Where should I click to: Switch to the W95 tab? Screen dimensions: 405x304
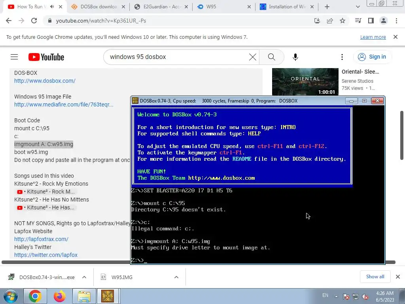pos(224,7)
